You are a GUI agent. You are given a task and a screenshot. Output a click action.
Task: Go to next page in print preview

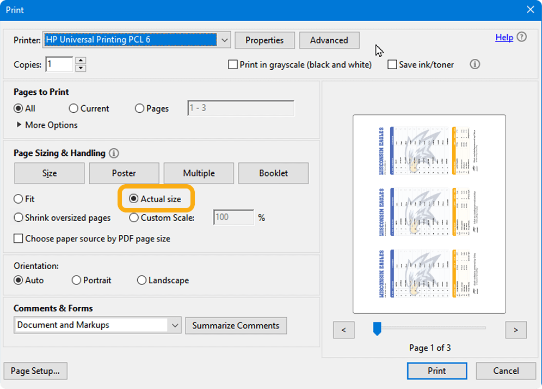pyautogui.click(x=516, y=330)
